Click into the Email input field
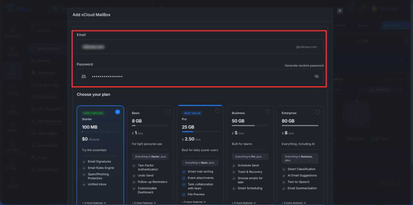 (200, 47)
